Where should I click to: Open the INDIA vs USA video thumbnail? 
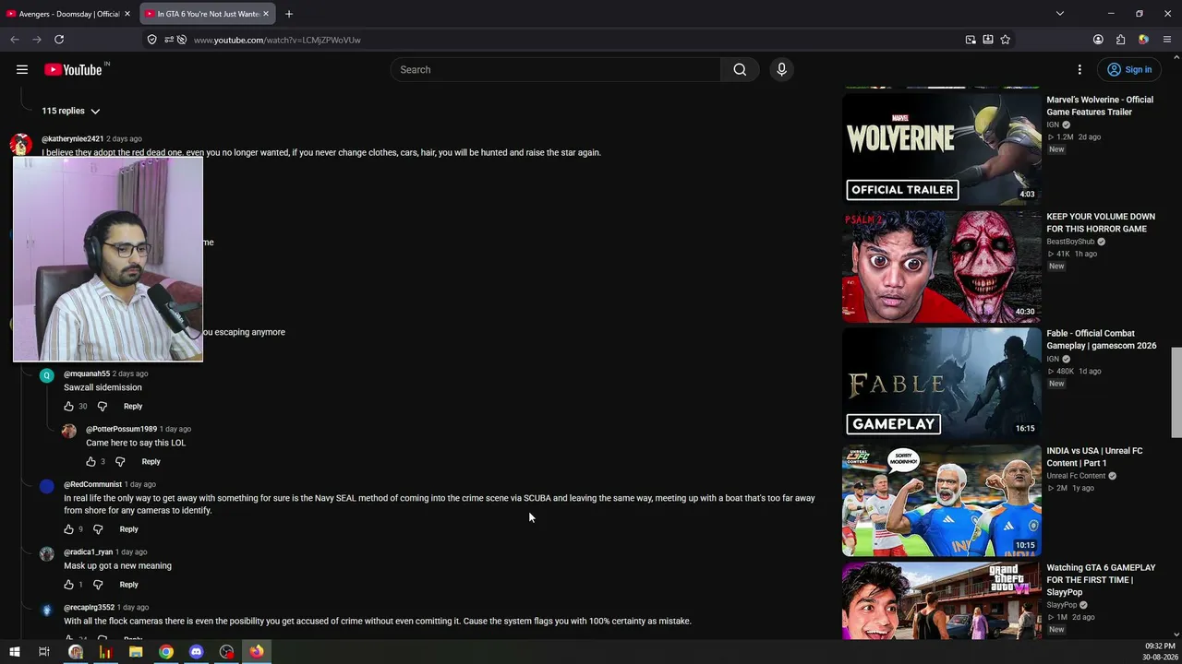tap(942, 501)
